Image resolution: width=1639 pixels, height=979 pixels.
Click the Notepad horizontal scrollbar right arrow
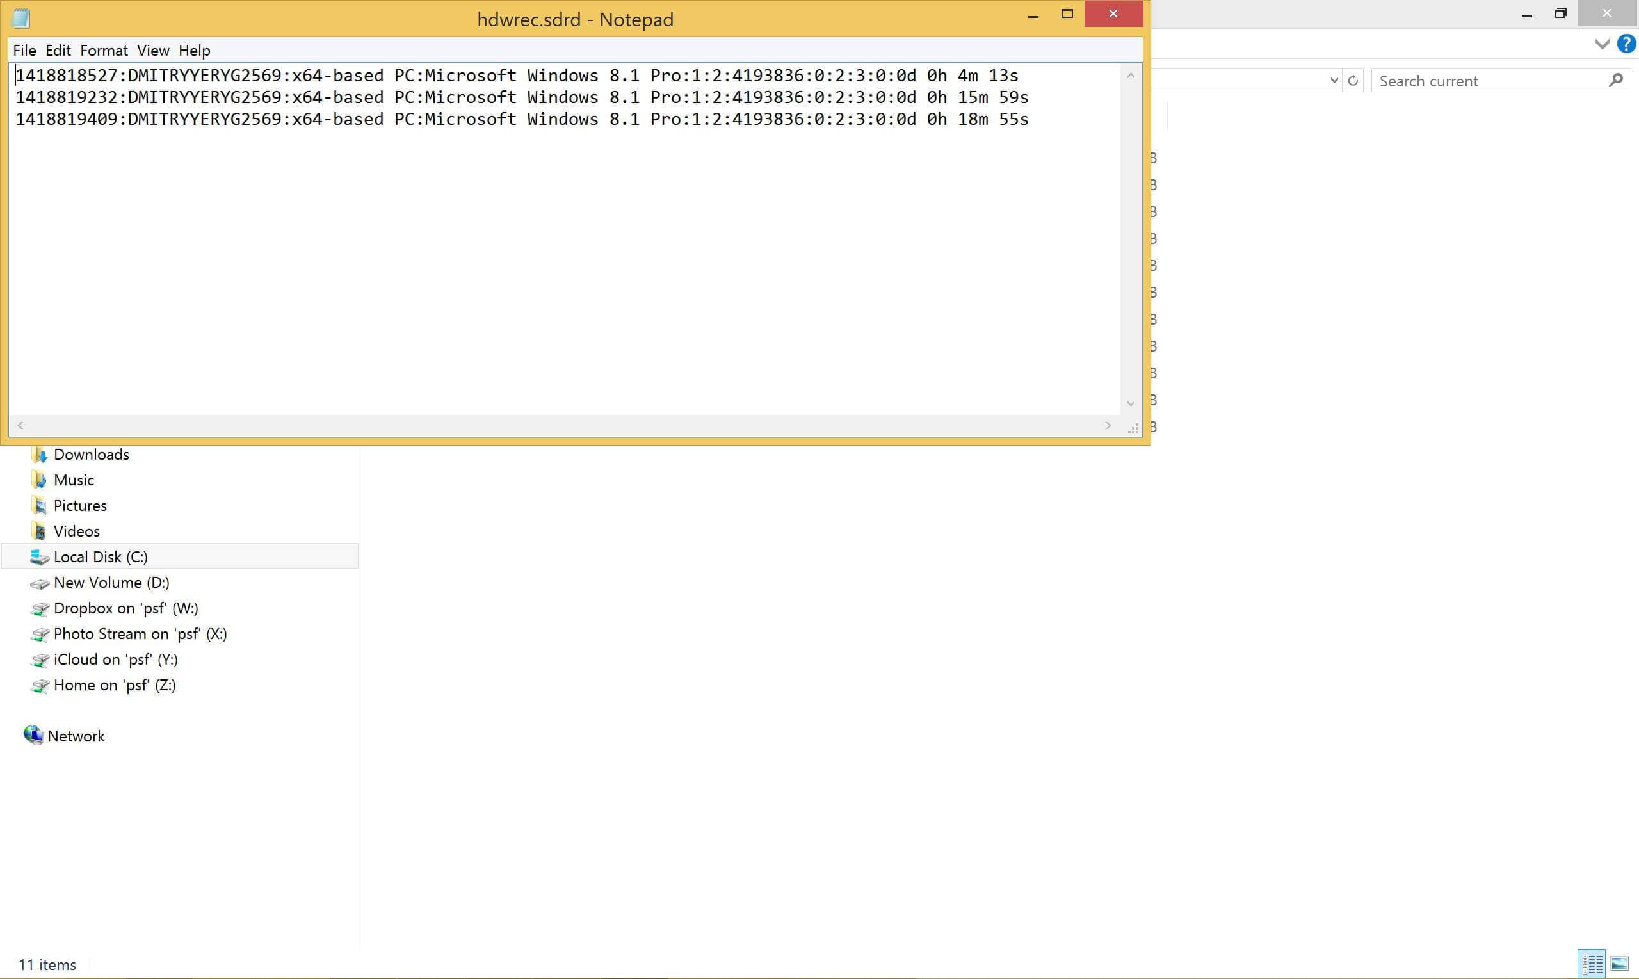coord(1108,426)
